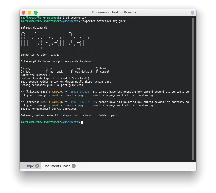Image resolution: width=216 pixels, height=193 pixels.
Task: Click the 'Buat Sebuah Folder' prompt line
Action: click(x=66, y=82)
